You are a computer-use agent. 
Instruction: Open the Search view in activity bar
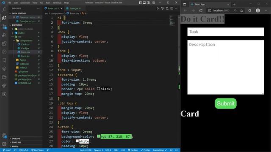click(4, 9)
